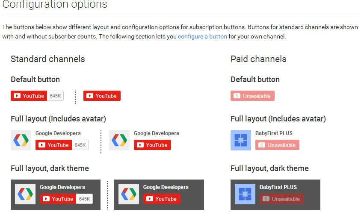Click BabyFirst PLUS avatar in dark theme
Viewport: 361px width, 221px height.
pyautogui.click(x=245, y=194)
